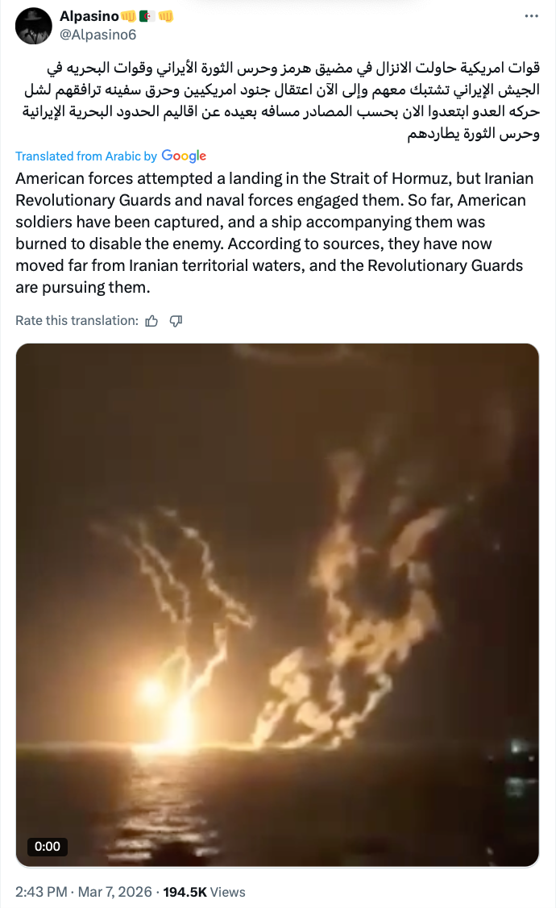Click the Google logo beside translation notice
The image size is (560, 908).
click(184, 156)
